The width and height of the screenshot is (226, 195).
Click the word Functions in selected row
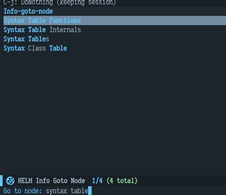click(65, 21)
